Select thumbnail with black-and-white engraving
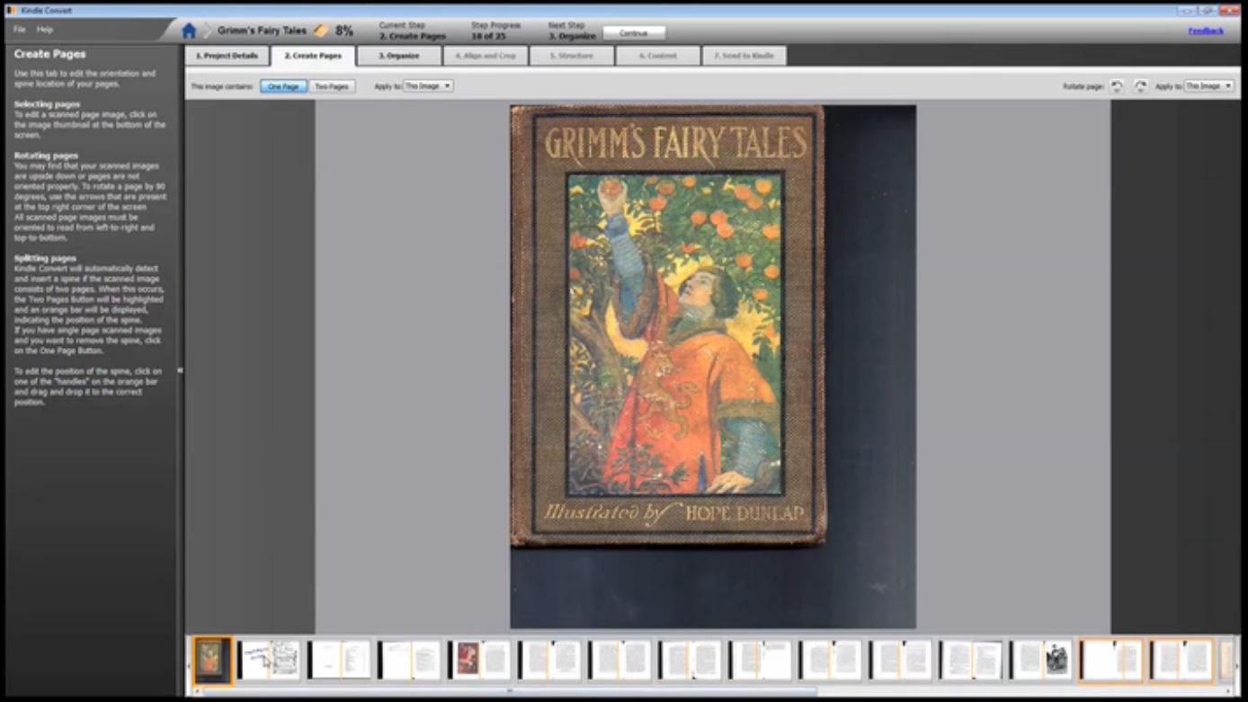 coord(1040,660)
